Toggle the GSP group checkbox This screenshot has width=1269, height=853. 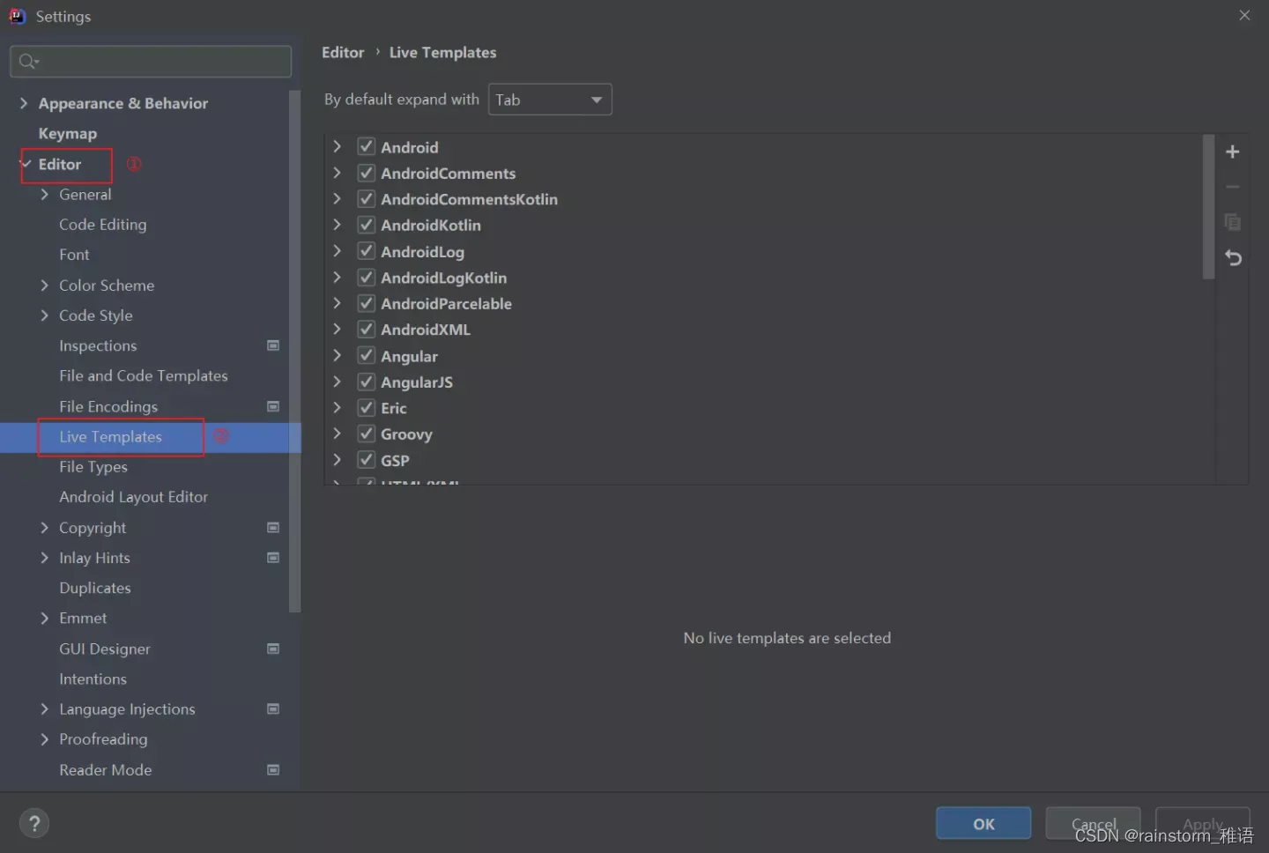click(367, 459)
